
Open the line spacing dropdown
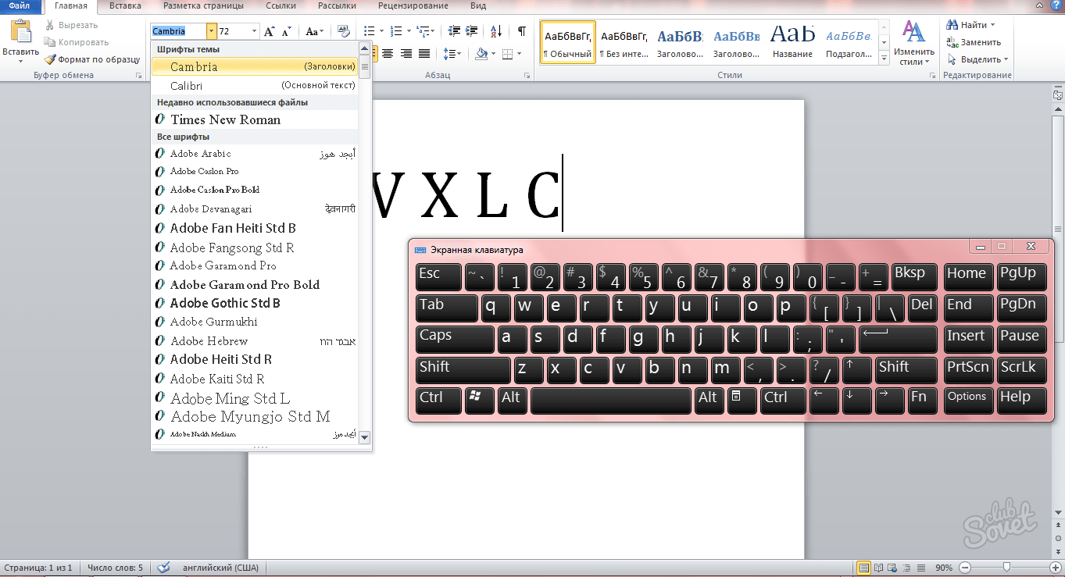point(452,54)
